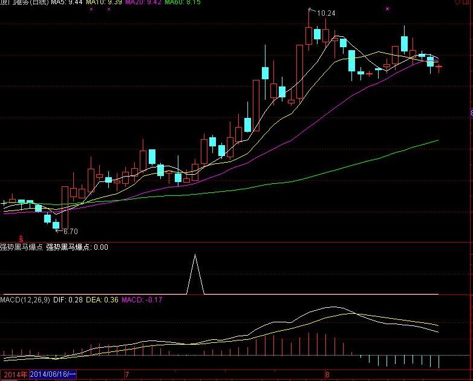Open the MACD(12,26,9) indicator parameters label
The width and height of the screenshot is (473, 381).
(25, 299)
